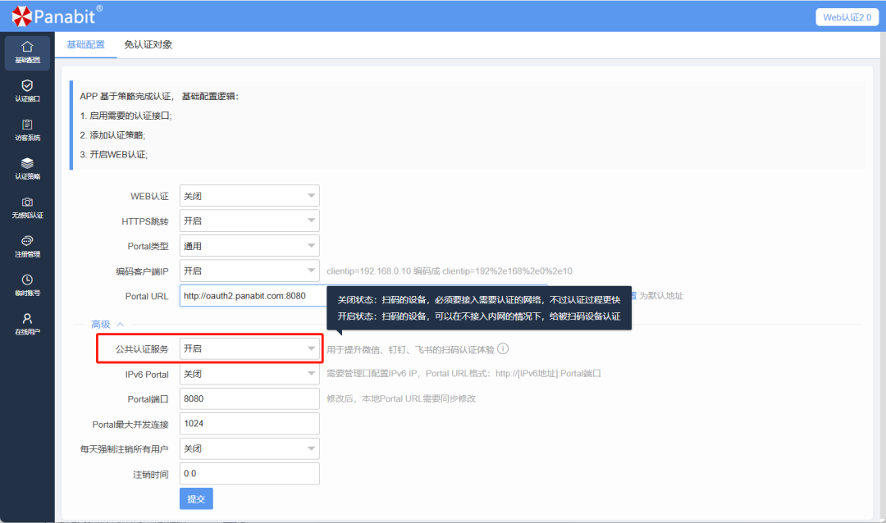
Task: Click the Portal最大并发连接 input field
Action: pos(249,424)
